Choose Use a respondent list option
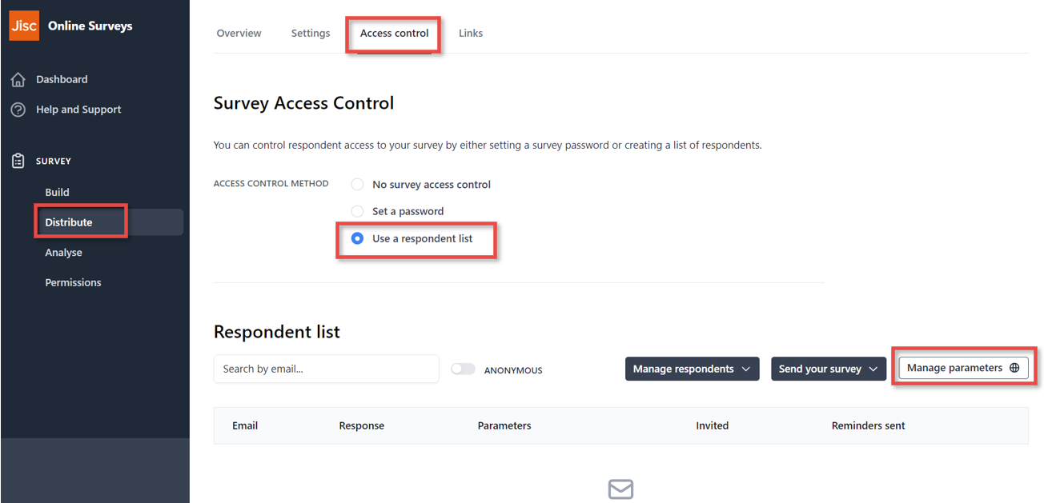This screenshot has width=1052, height=503. 358,238
